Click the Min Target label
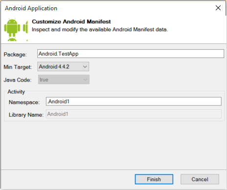 click(18, 67)
